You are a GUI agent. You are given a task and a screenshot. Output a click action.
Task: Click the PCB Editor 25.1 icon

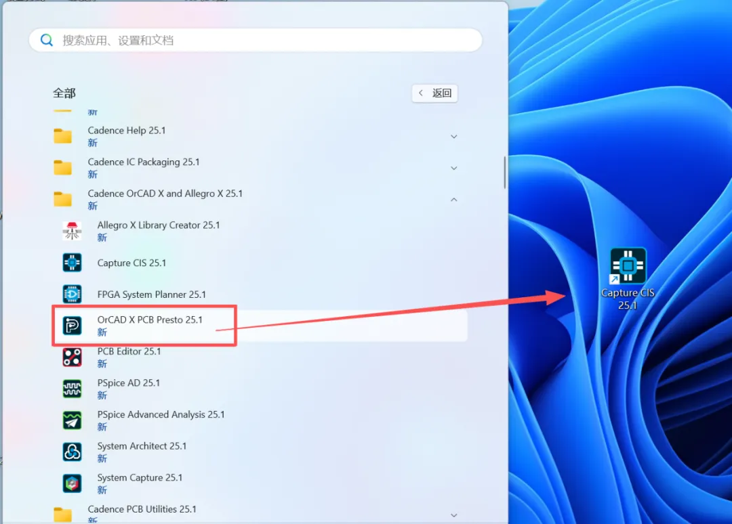(72, 357)
